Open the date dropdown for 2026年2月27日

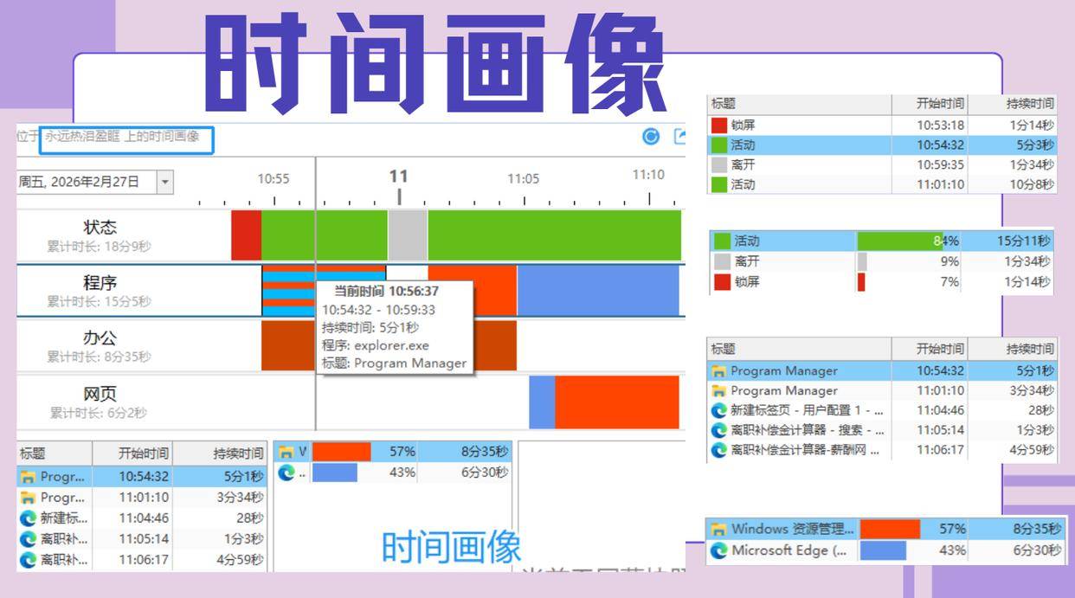pyautogui.click(x=164, y=182)
